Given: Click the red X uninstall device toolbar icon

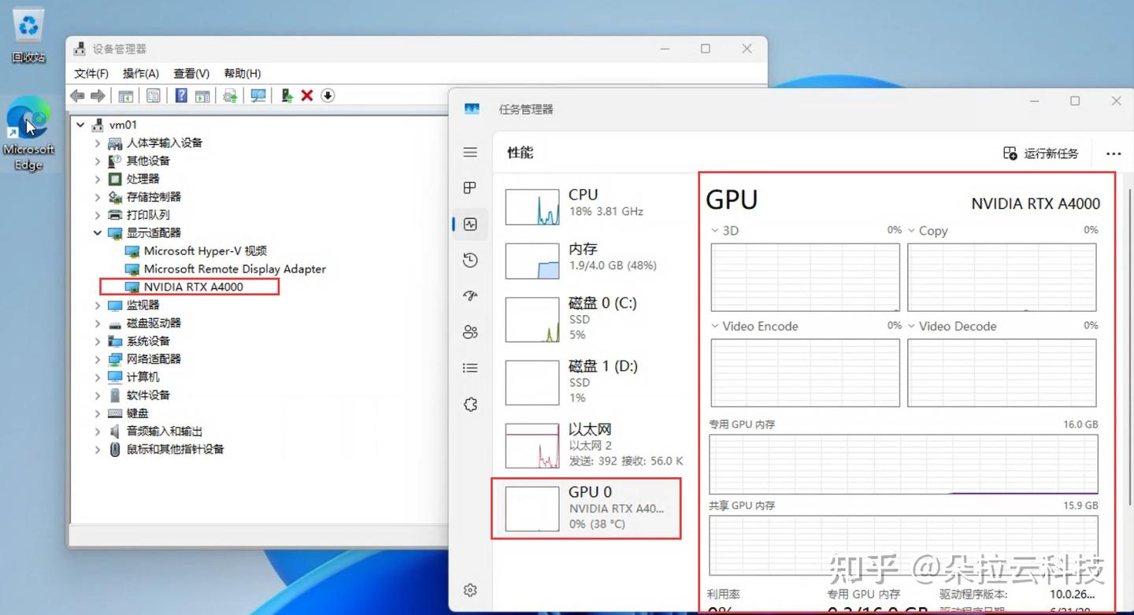Looking at the screenshot, I should (308, 95).
